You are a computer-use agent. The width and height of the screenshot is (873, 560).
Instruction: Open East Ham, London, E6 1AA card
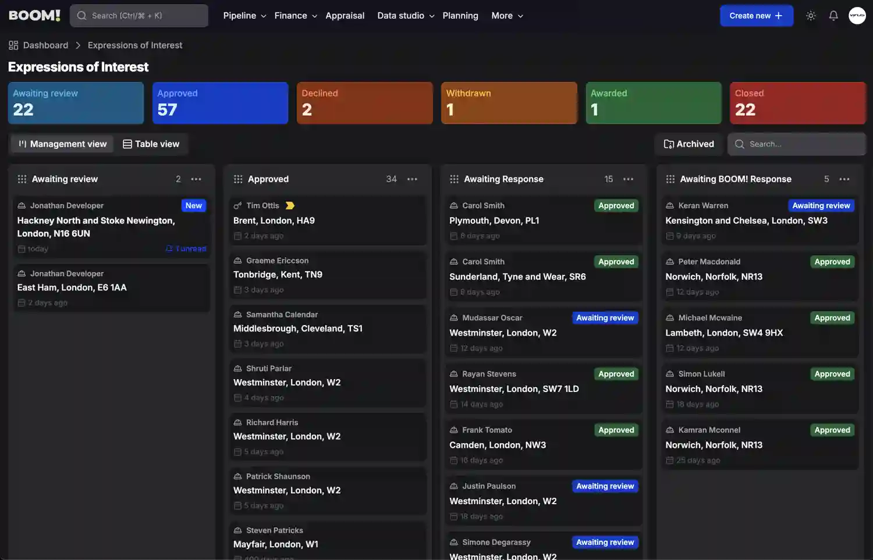(112, 288)
